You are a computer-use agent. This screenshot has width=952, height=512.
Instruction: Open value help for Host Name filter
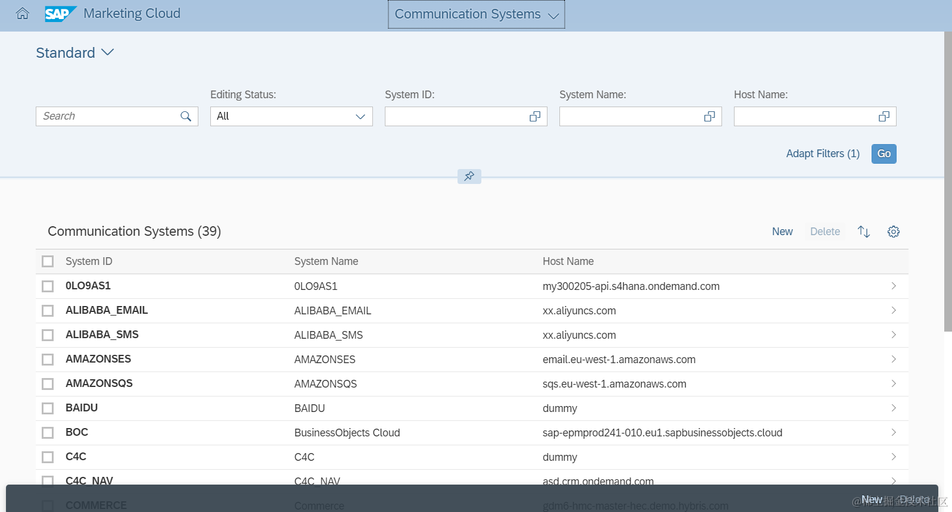[x=884, y=117]
